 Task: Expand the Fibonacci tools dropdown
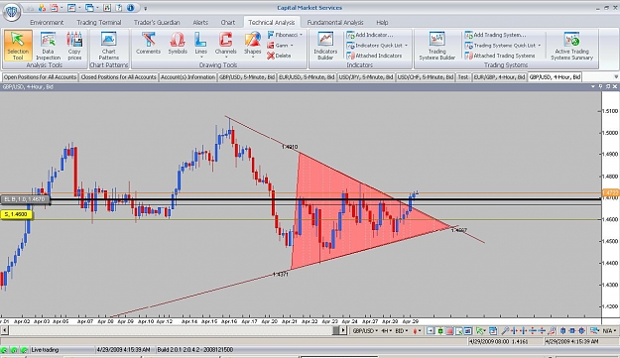(285, 35)
